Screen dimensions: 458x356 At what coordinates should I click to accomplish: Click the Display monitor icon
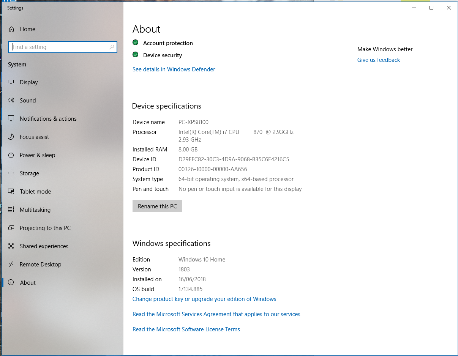pos(11,82)
